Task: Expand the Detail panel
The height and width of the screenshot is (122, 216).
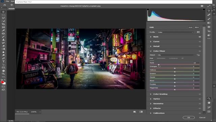Action: coord(151,46)
